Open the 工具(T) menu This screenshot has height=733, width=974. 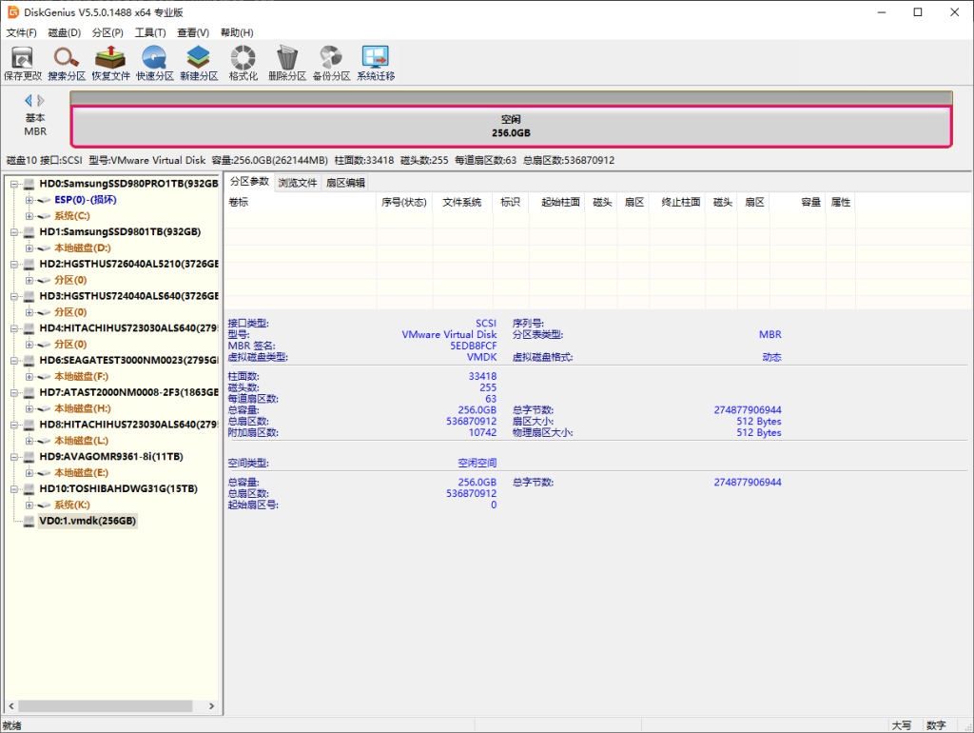click(x=149, y=32)
